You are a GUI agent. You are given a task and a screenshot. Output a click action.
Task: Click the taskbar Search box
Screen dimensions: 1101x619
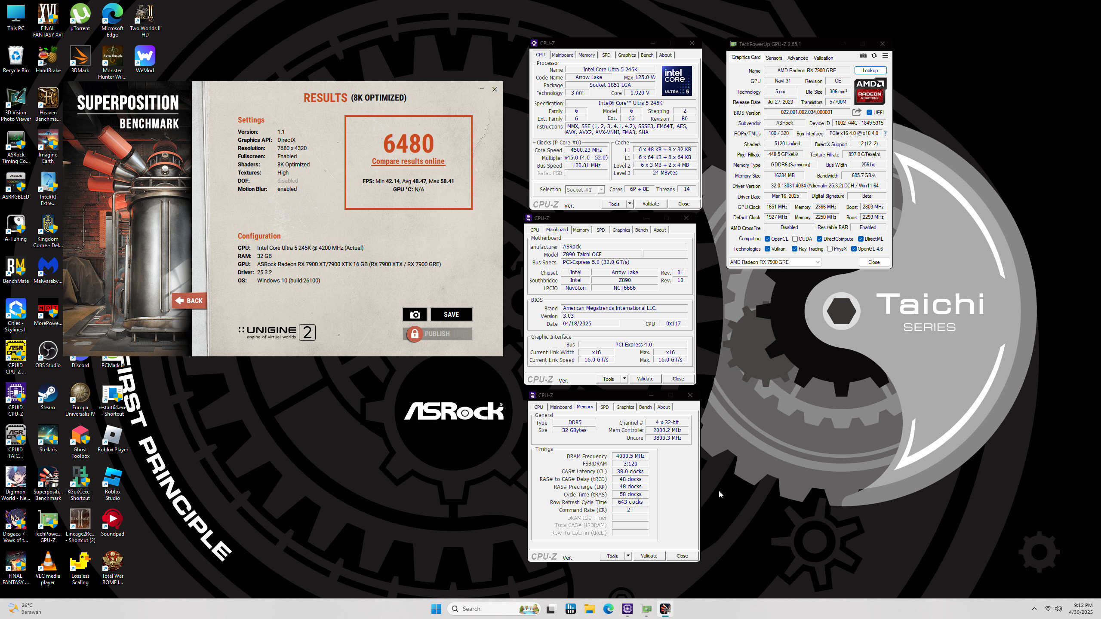tap(495, 609)
